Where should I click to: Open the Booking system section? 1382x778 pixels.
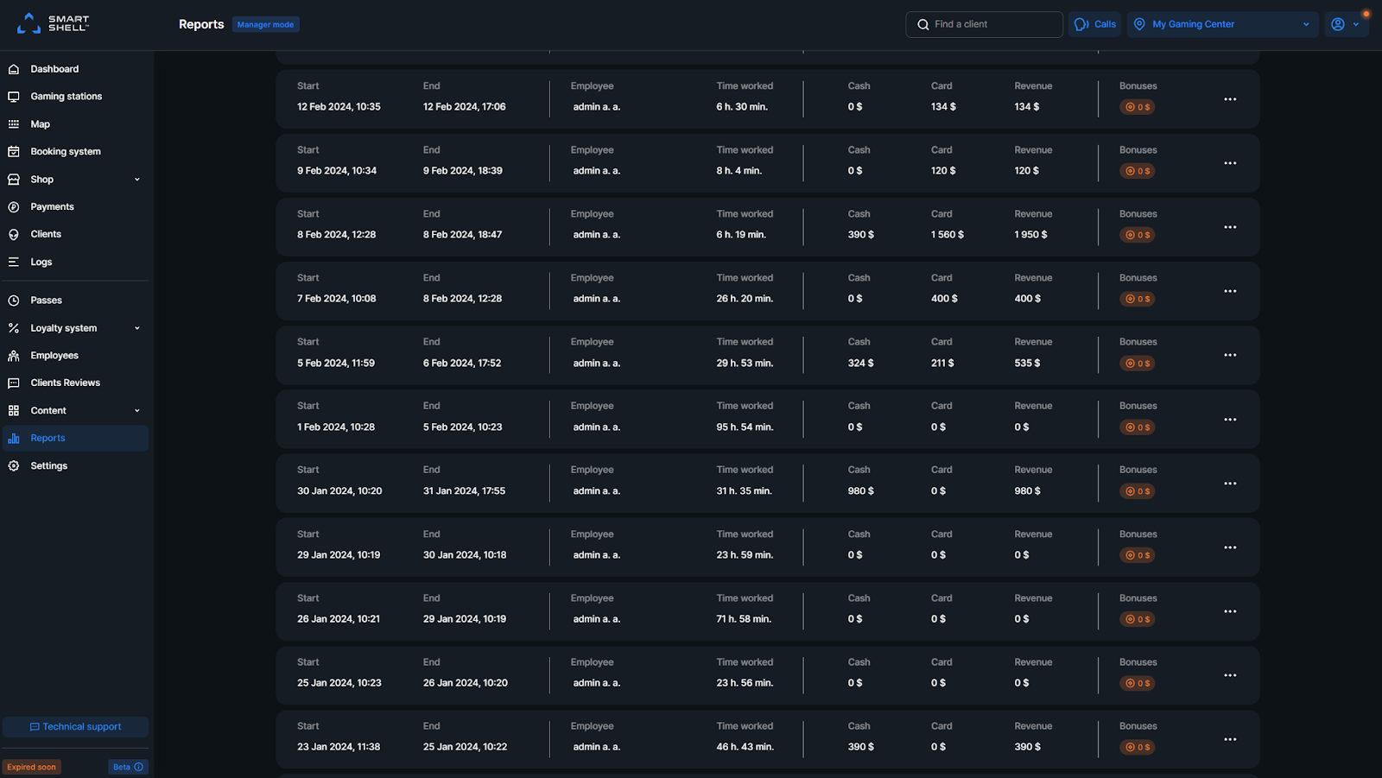coord(66,151)
